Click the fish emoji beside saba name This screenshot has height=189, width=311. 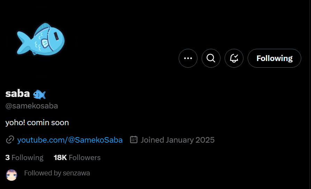point(39,94)
